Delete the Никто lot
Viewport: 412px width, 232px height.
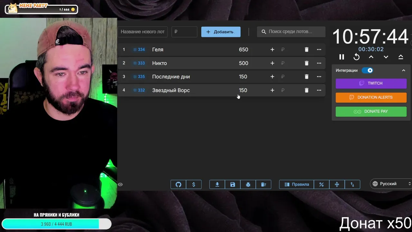306,63
